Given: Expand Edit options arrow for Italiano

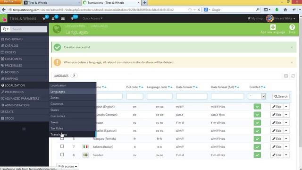Looking at the screenshot, I should pyautogui.click(x=286, y=147).
